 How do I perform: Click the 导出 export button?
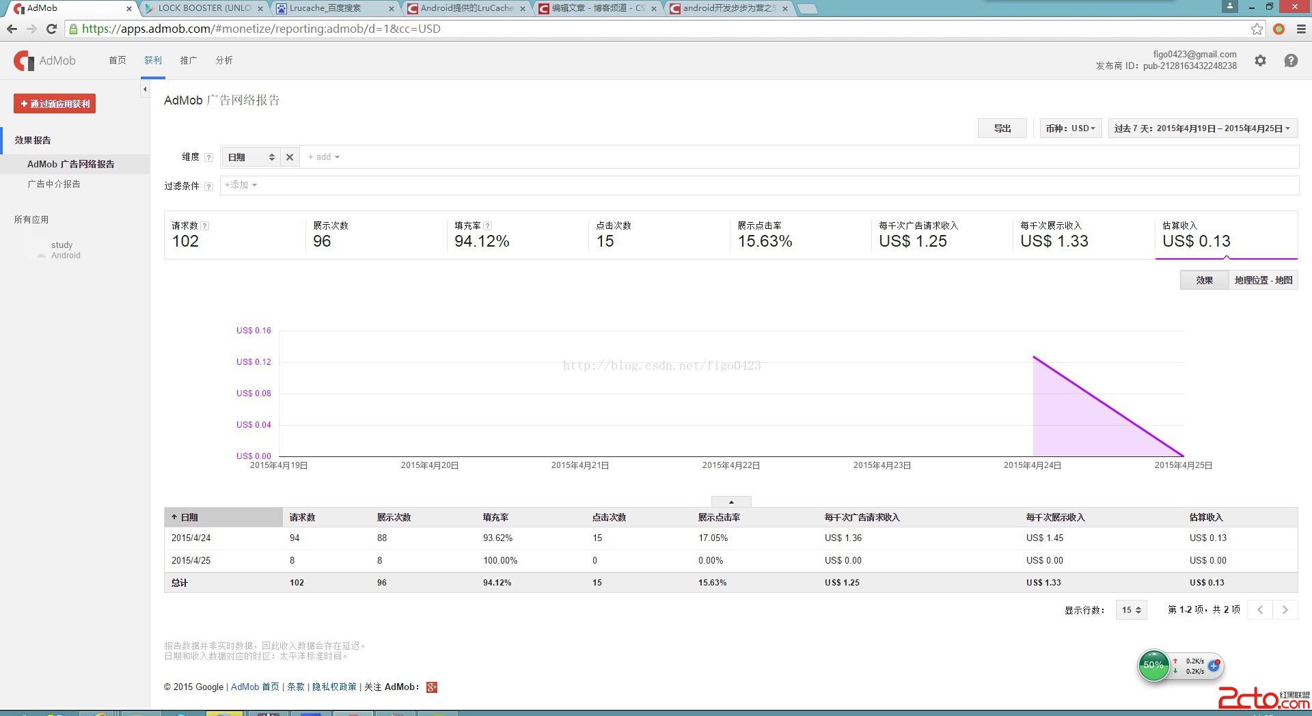click(x=1002, y=128)
